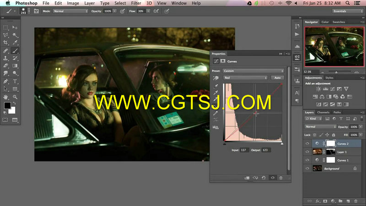
Task: Select the Type tool
Action: click(x=15, y=81)
